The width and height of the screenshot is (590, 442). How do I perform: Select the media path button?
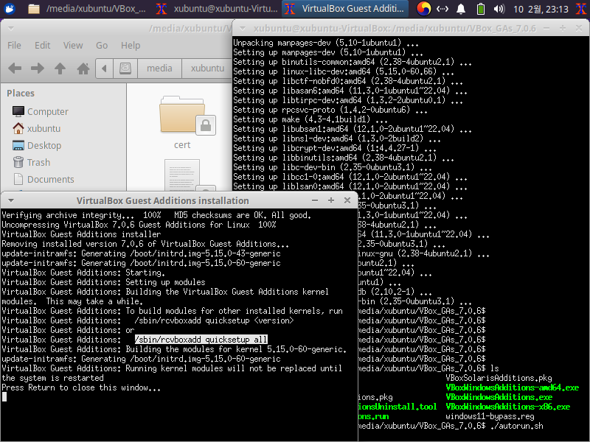[x=159, y=69]
